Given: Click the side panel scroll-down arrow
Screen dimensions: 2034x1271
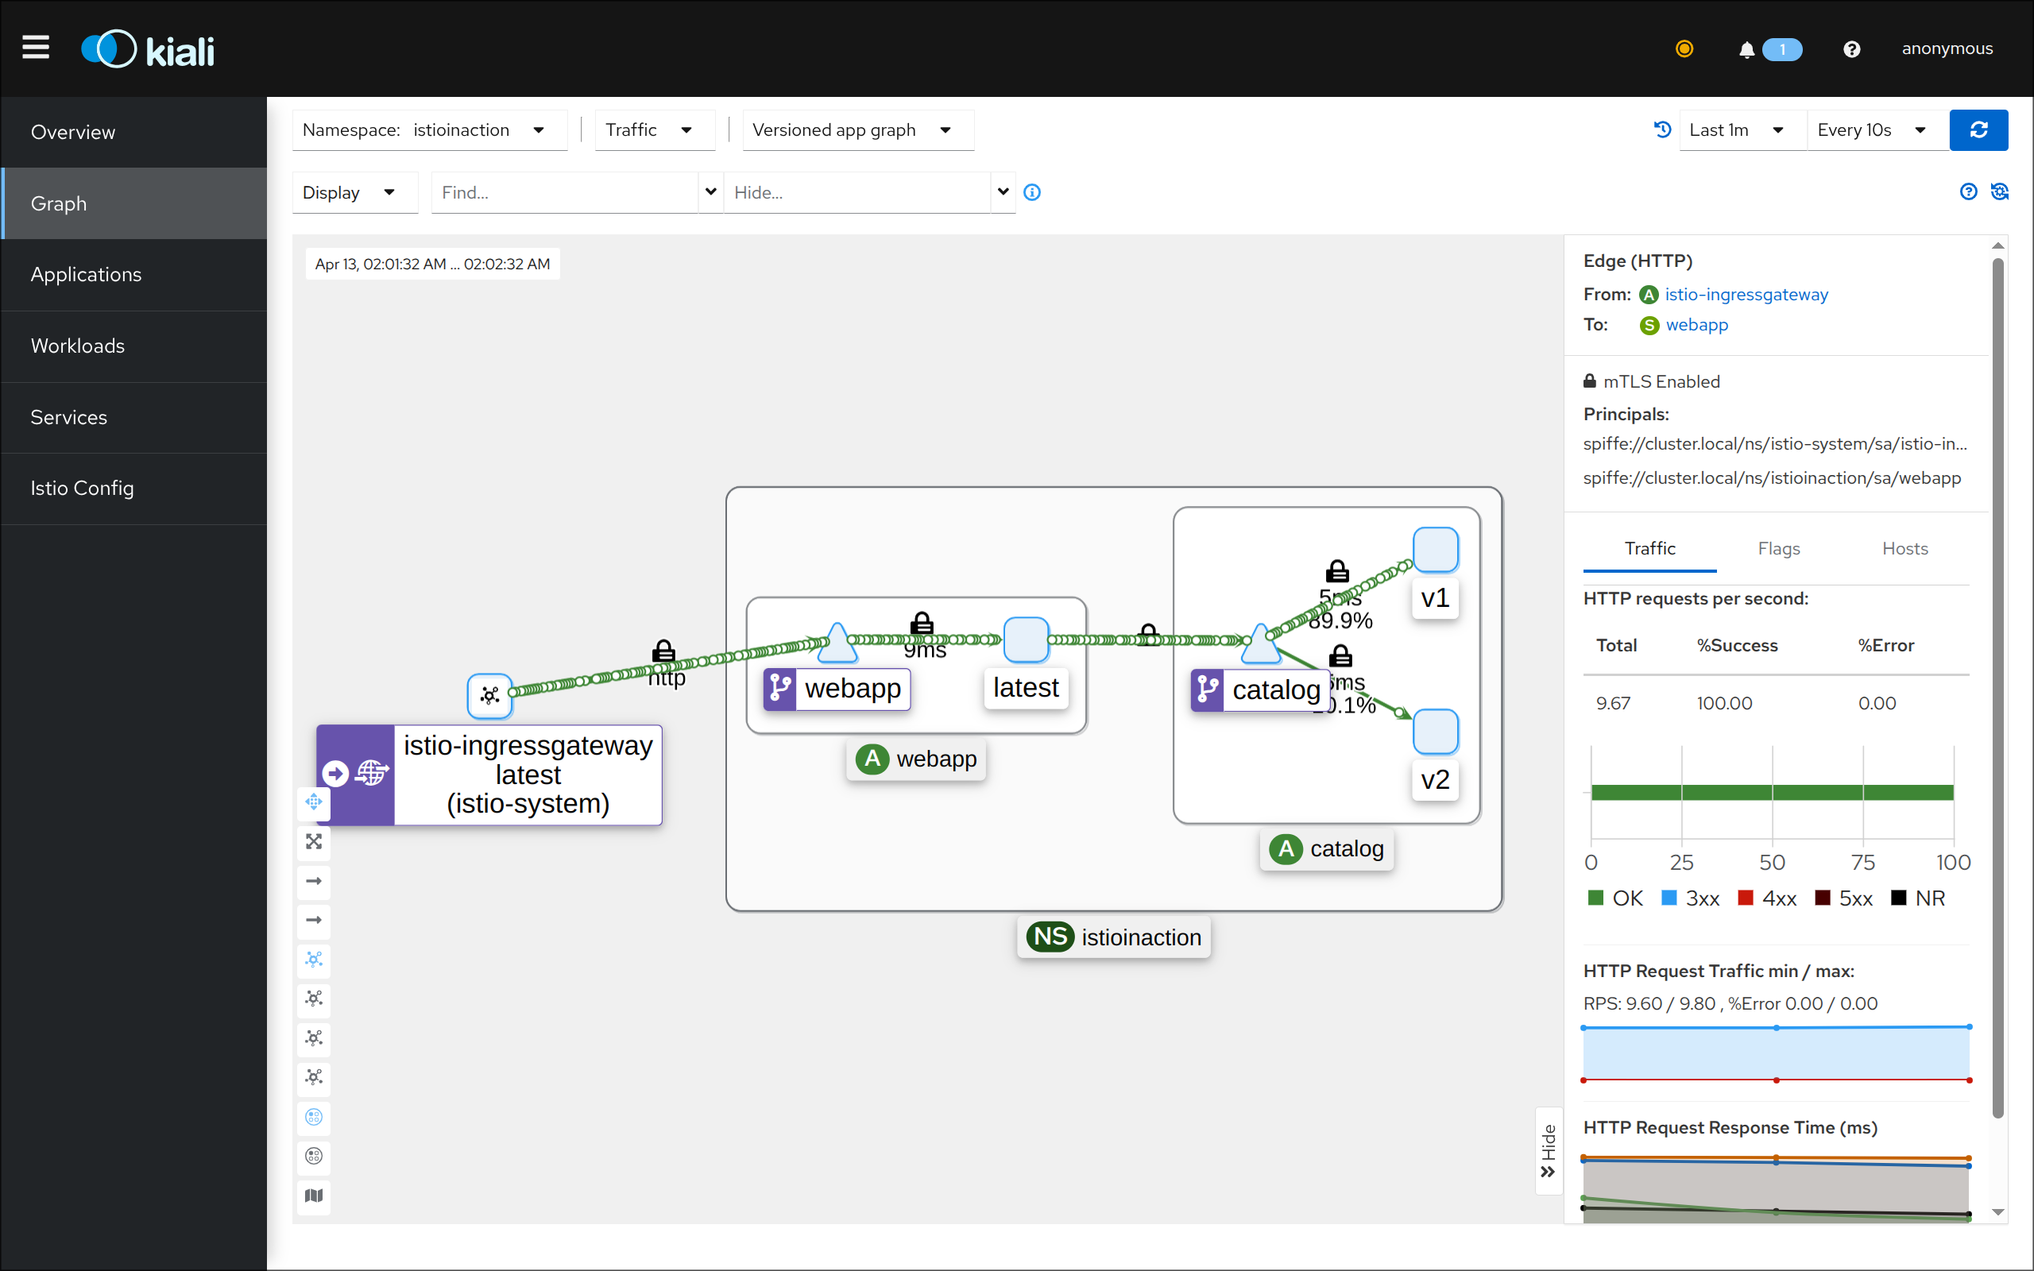Looking at the screenshot, I should coord(1998,1212).
